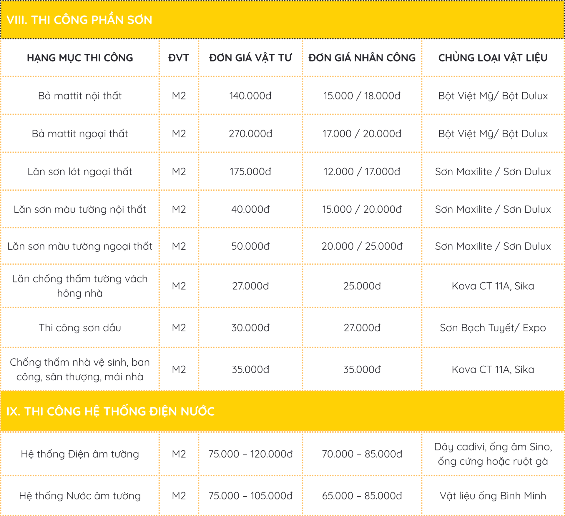Viewport: 565px width, 516px height.
Task: Select the 'HẠNG MỤC THI CÔNG' column header
Action: pos(80,58)
